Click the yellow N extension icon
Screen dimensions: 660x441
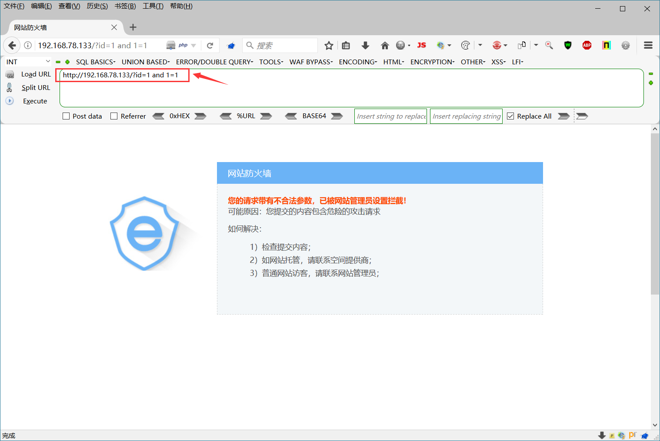[607, 45]
